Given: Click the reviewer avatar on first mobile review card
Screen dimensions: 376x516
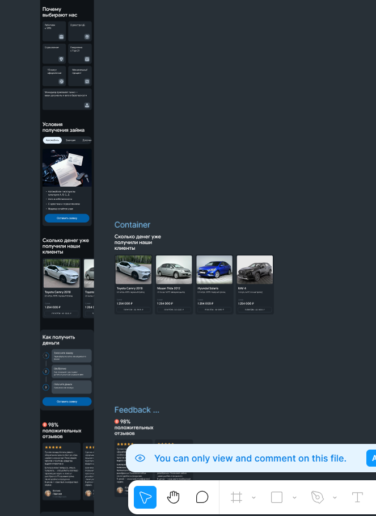Looking at the screenshot, I should (x=48, y=493).
